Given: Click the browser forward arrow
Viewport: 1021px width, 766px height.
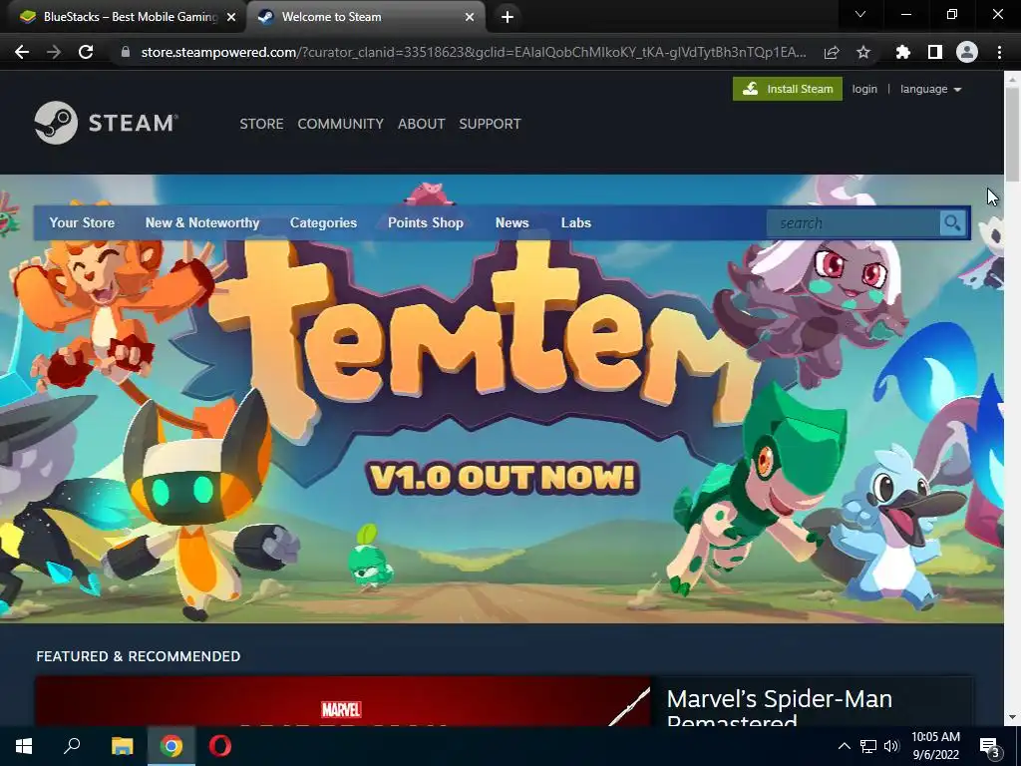Looking at the screenshot, I should point(54,52).
